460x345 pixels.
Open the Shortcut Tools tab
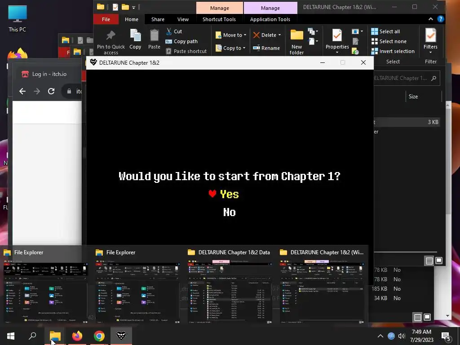coord(219,19)
